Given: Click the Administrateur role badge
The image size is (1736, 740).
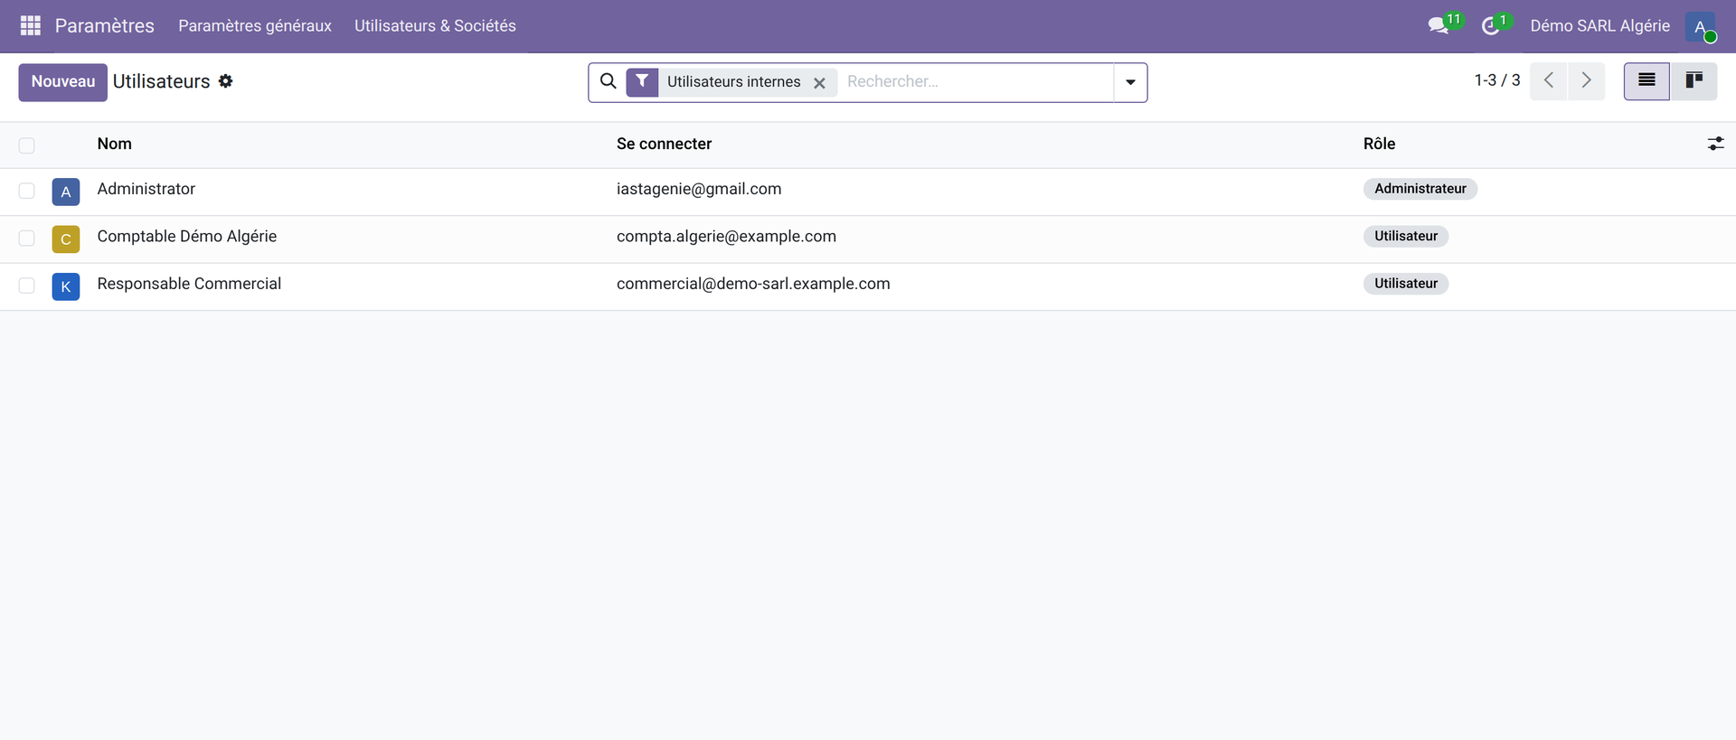Looking at the screenshot, I should coord(1420,189).
